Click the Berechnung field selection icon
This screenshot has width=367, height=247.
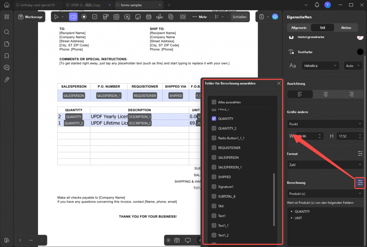(x=360, y=182)
